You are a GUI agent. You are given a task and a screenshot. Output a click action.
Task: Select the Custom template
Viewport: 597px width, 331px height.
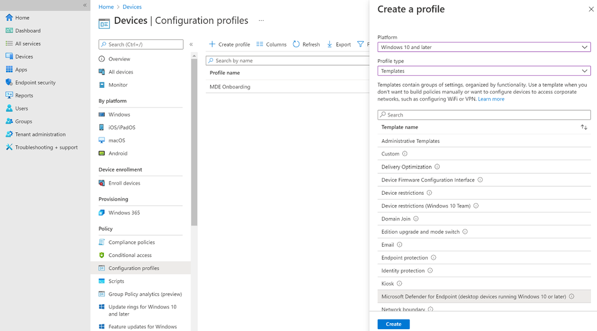click(x=484, y=154)
